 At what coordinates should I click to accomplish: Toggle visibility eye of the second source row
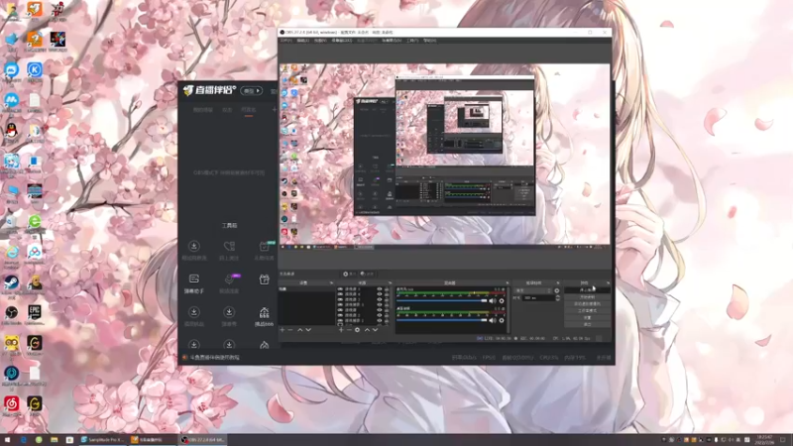coord(380,294)
